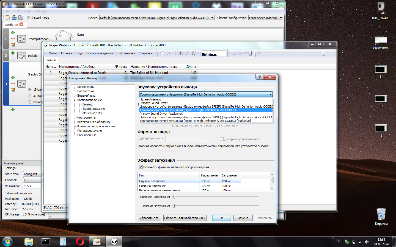Click the foobar2000 volume slider handle
Viewport: 396px width, 247px height.
250,53
